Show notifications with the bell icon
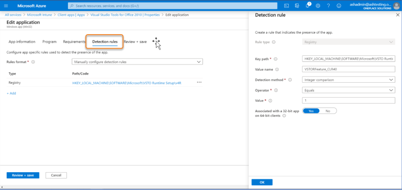 [308, 6]
